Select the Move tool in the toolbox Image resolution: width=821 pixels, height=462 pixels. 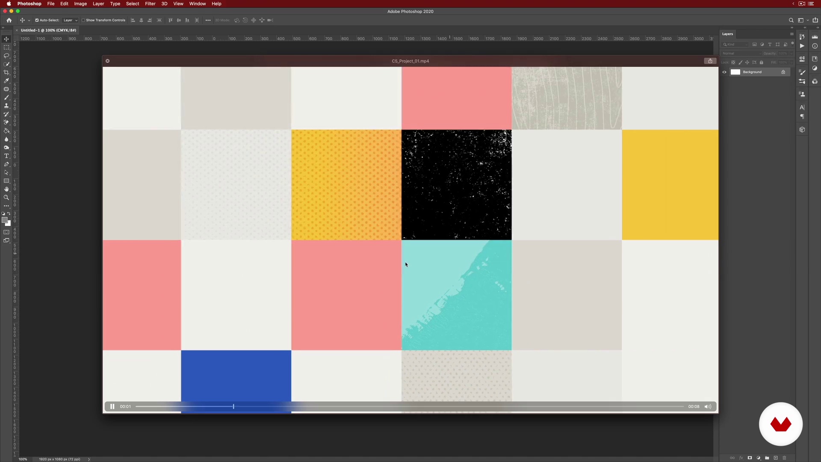6,39
